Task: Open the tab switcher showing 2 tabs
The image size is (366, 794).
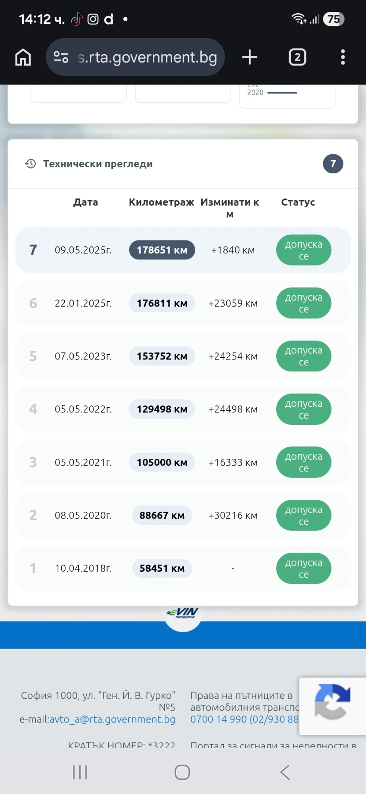Action: pyautogui.click(x=297, y=57)
